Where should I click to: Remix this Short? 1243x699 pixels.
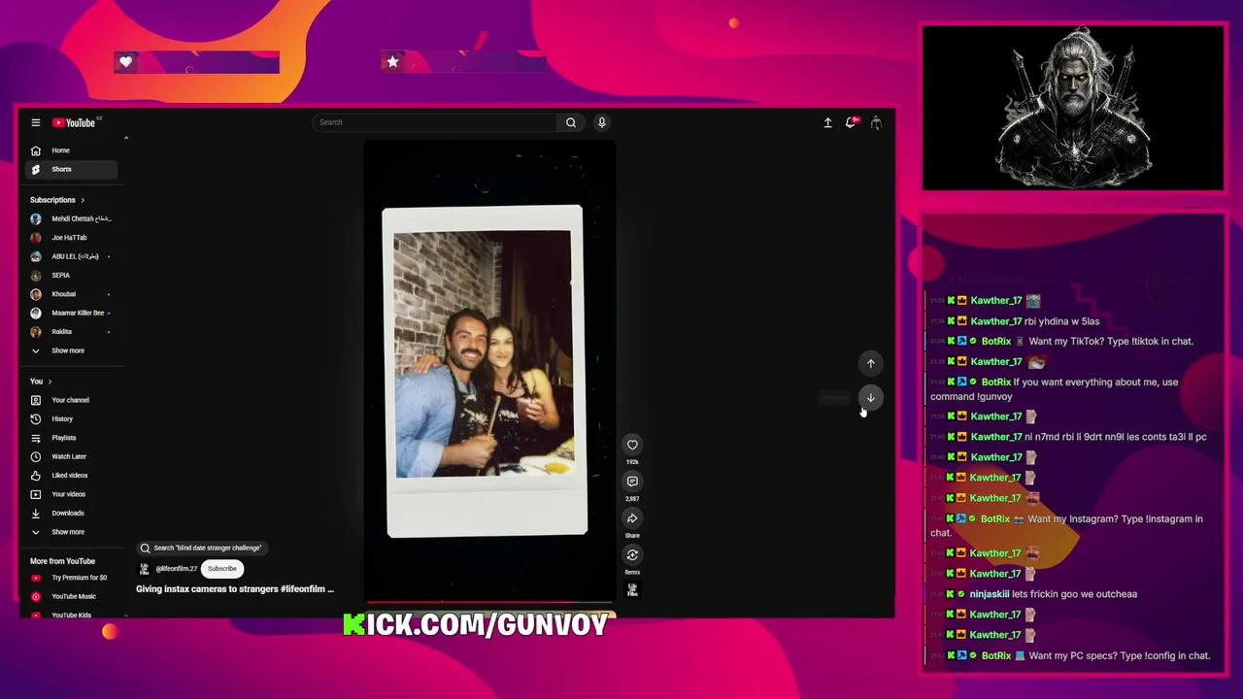pyautogui.click(x=632, y=555)
